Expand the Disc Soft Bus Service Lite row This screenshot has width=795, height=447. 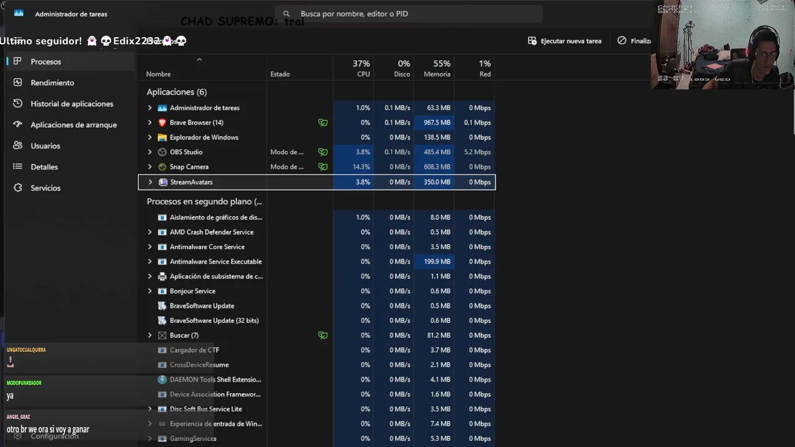click(150, 409)
